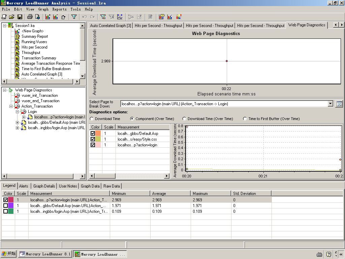Open the Alerts tab
The width and height of the screenshot is (345, 259).
pos(24,186)
